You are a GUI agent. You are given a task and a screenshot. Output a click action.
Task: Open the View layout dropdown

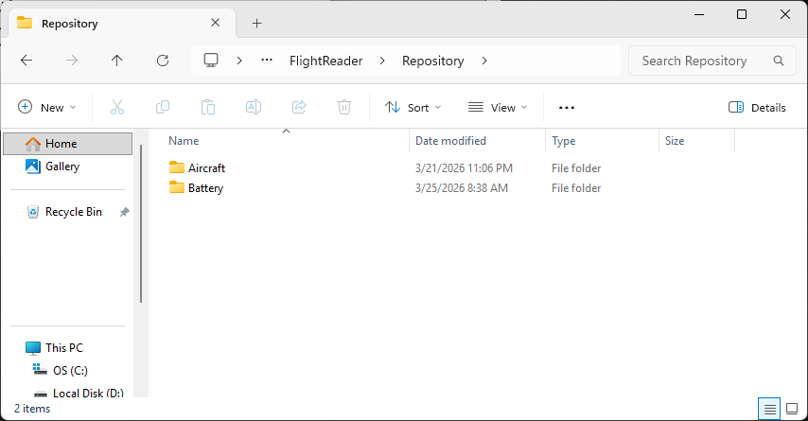(x=498, y=107)
